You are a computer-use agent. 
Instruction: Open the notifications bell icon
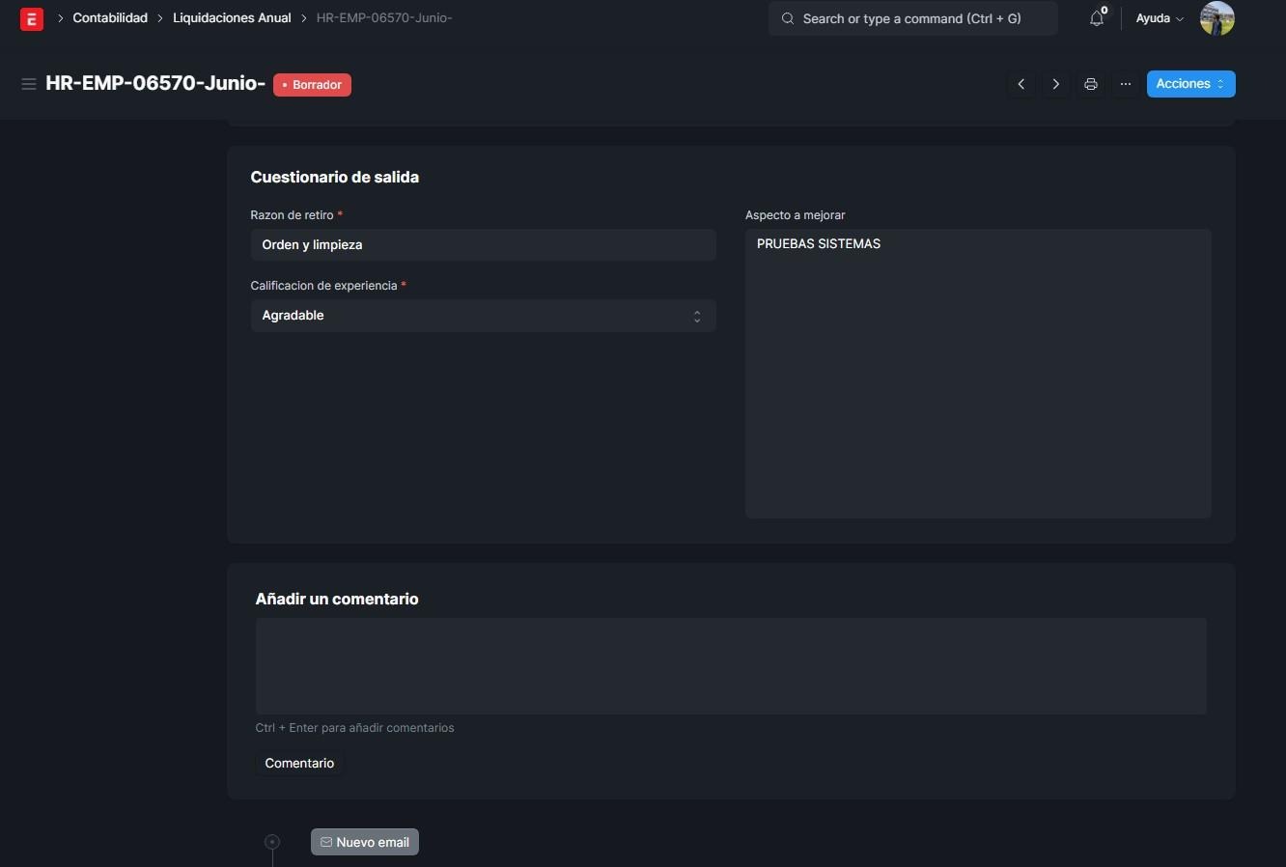(1096, 18)
